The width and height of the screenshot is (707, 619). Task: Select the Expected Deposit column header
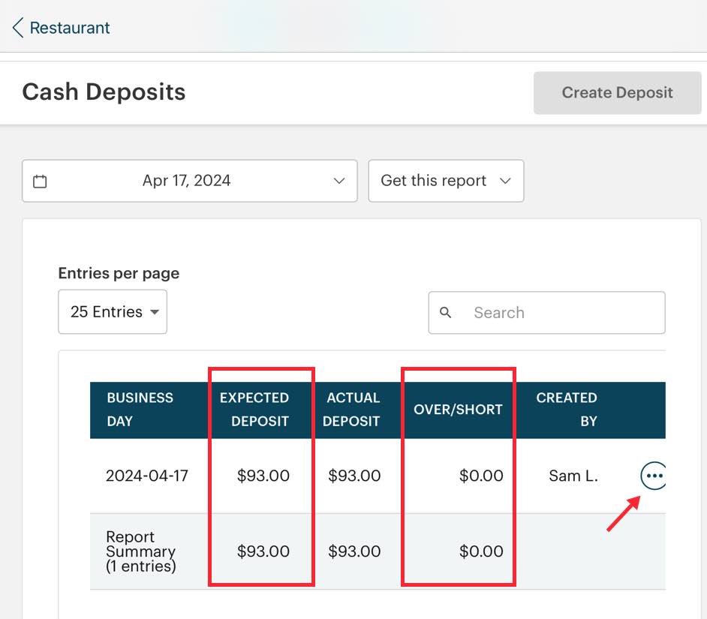254,410
